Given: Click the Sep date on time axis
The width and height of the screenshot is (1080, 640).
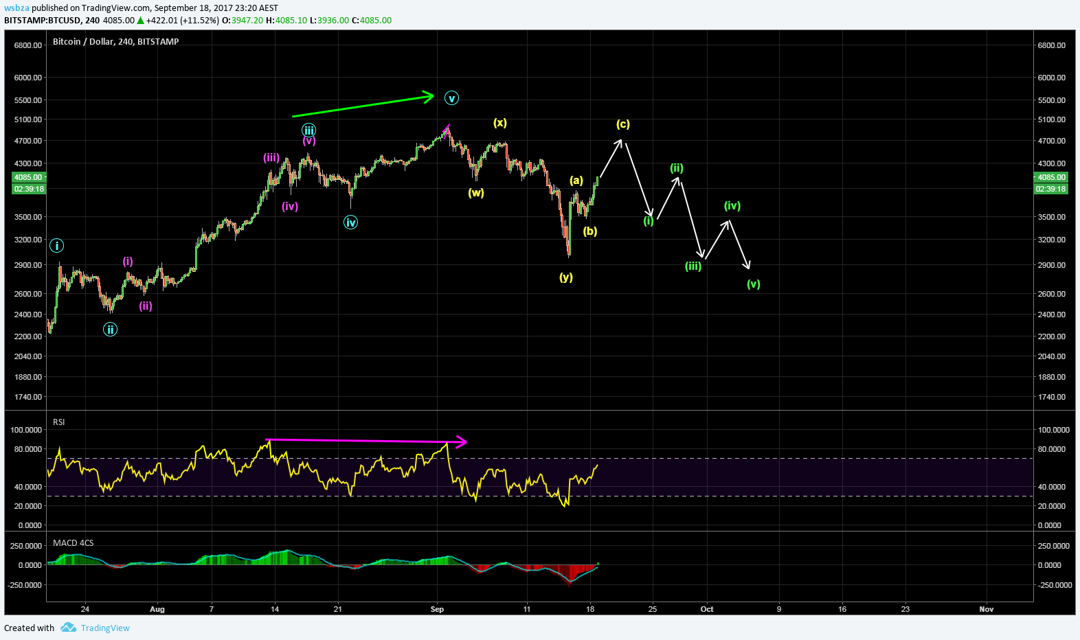Looking at the screenshot, I should [438, 609].
